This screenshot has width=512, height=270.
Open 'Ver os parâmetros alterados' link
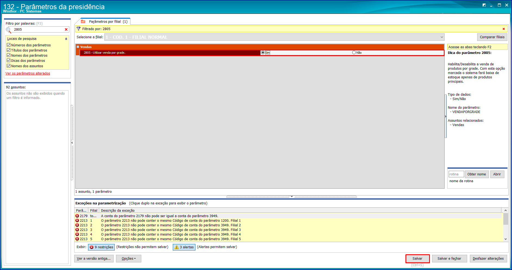pyautogui.click(x=28, y=73)
